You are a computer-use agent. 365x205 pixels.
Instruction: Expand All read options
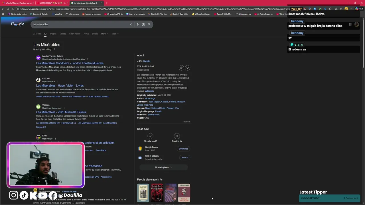click(163, 167)
